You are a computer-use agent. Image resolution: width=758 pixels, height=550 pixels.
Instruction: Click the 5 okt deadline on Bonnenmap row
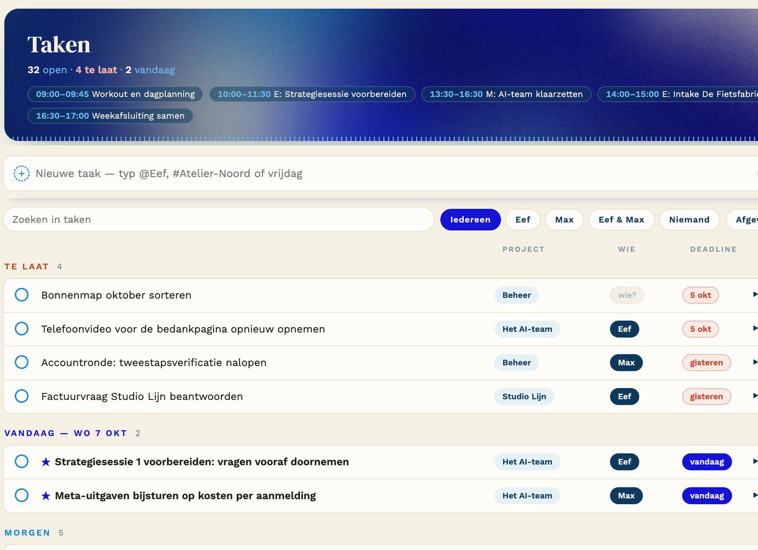click(700, 295)
